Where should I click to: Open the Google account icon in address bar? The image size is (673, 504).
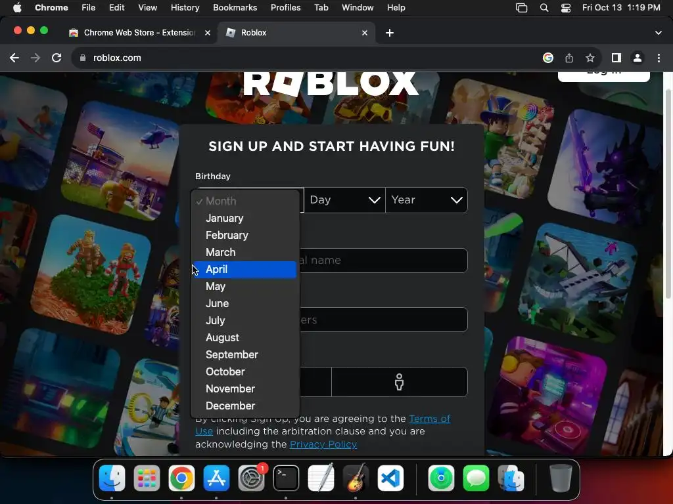click(548, 58)
